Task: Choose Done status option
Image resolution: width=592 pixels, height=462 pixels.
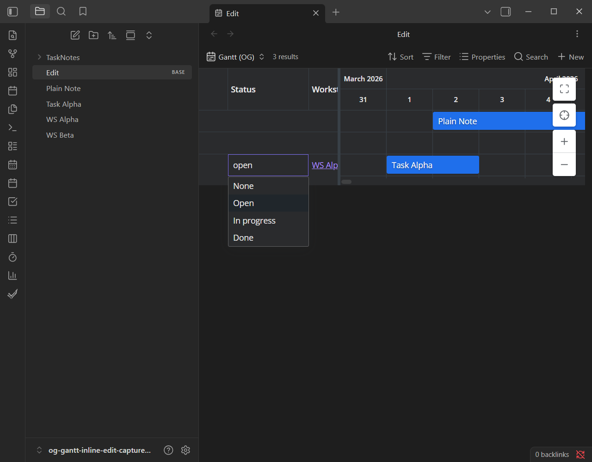Action: point(268,238)
